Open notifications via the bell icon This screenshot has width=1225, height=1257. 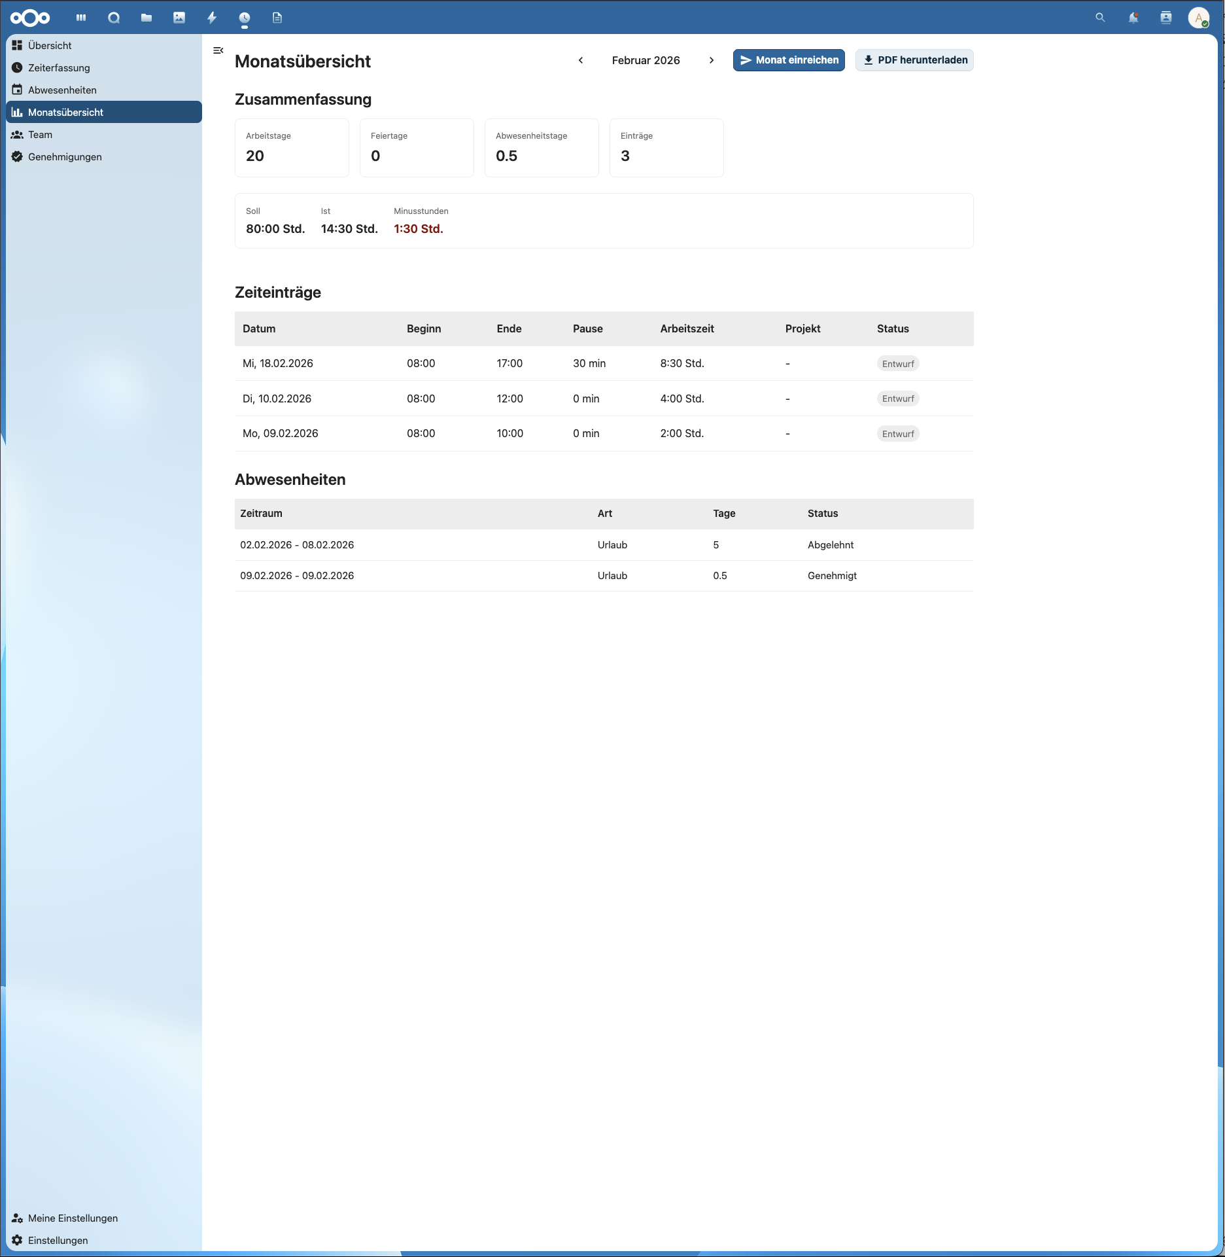[x=1134, y=17]
